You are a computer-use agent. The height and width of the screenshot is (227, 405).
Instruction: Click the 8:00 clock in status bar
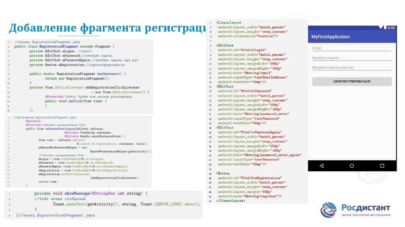391,28
